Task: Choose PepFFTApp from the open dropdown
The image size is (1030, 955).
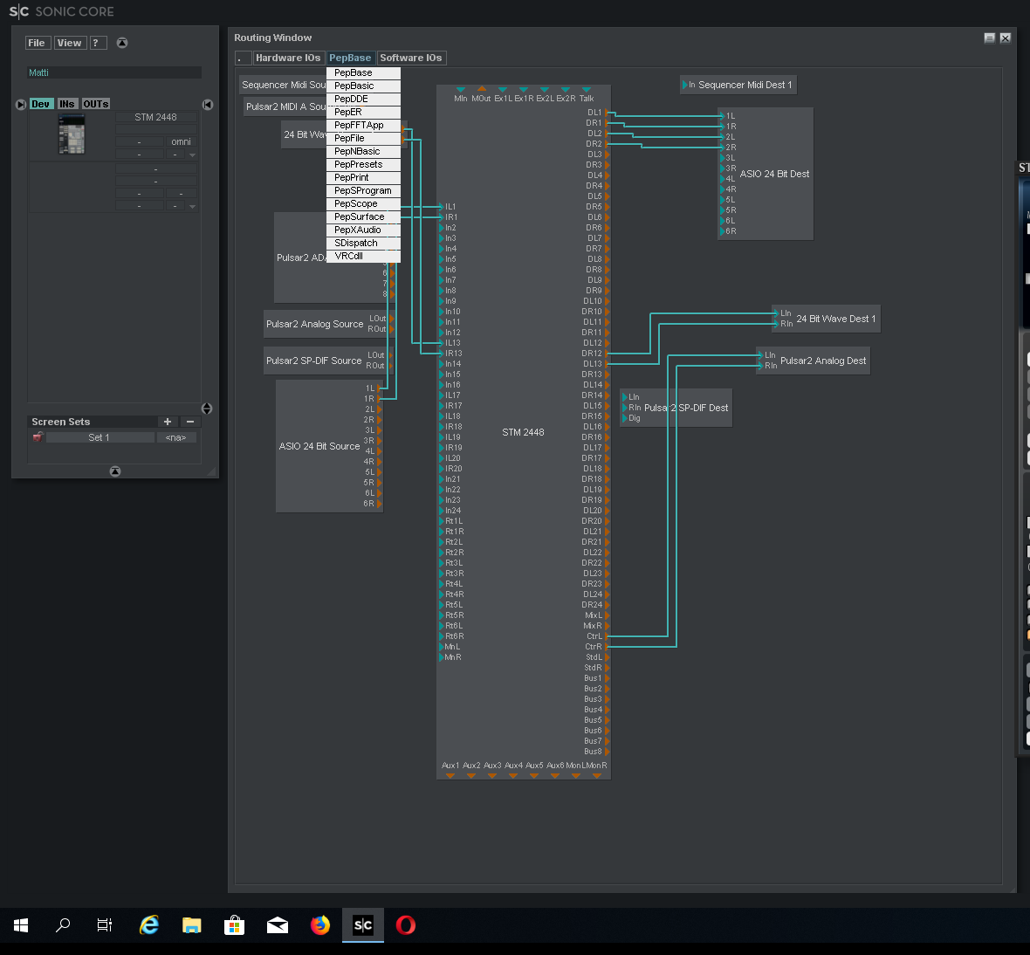Action: point(363,126)
